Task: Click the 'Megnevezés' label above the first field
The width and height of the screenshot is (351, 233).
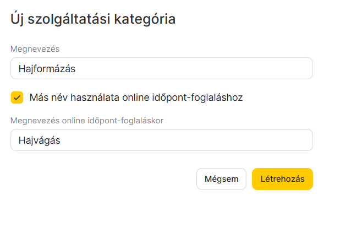Action: pos(35,49)
